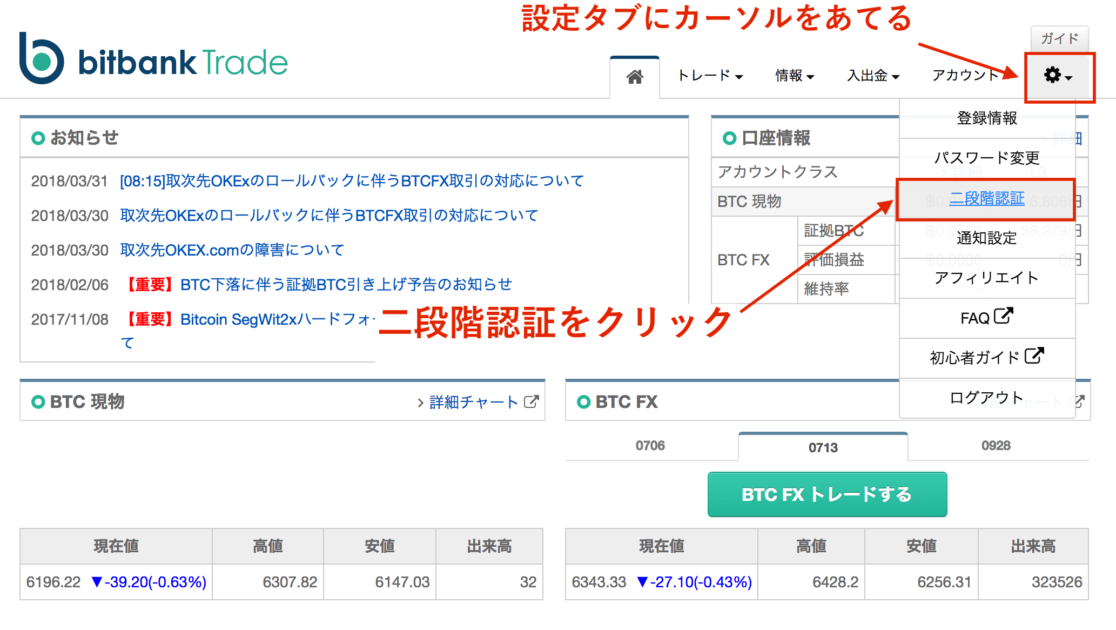The image size is (1116, 630).
Task: Select the 0713 contract tab
Action: click(823, 447)
